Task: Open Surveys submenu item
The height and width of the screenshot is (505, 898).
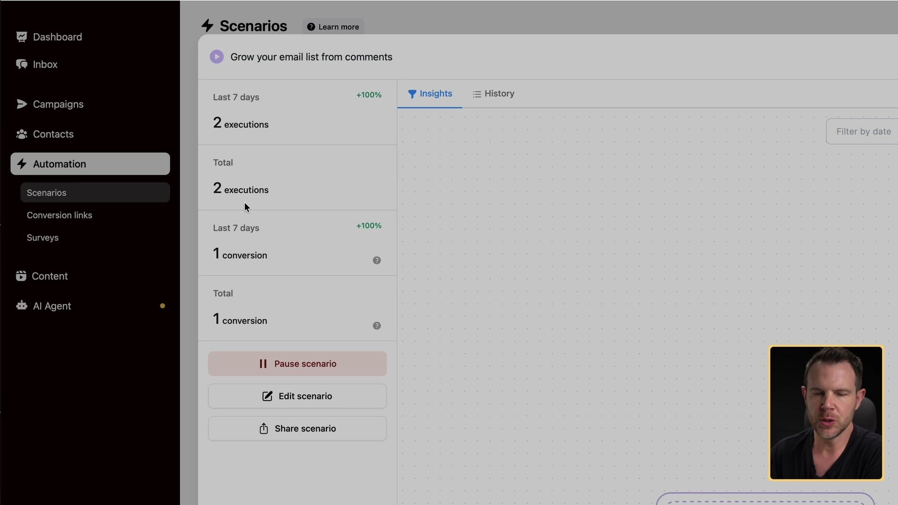Action: coord(43,238)
